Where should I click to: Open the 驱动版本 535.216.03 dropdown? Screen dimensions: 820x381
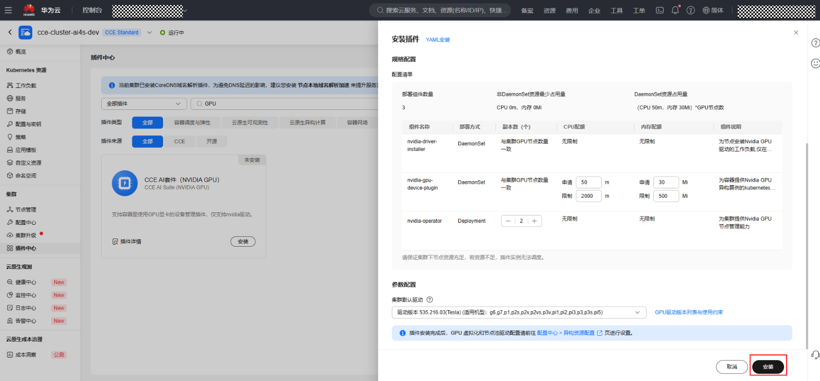tap(519, 312)
